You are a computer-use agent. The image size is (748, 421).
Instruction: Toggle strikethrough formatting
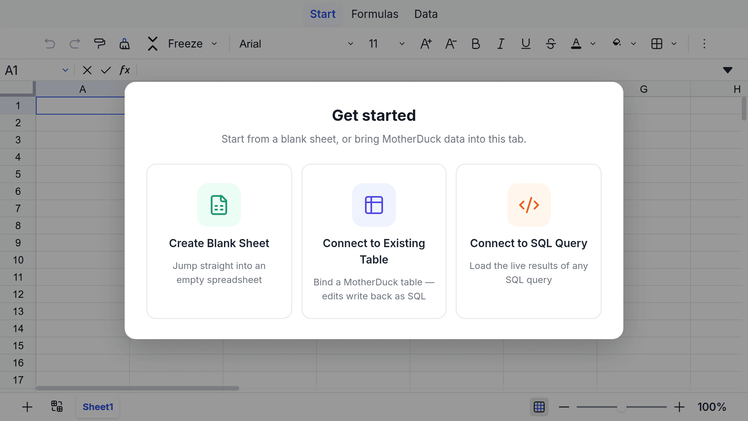coord(551,44)
